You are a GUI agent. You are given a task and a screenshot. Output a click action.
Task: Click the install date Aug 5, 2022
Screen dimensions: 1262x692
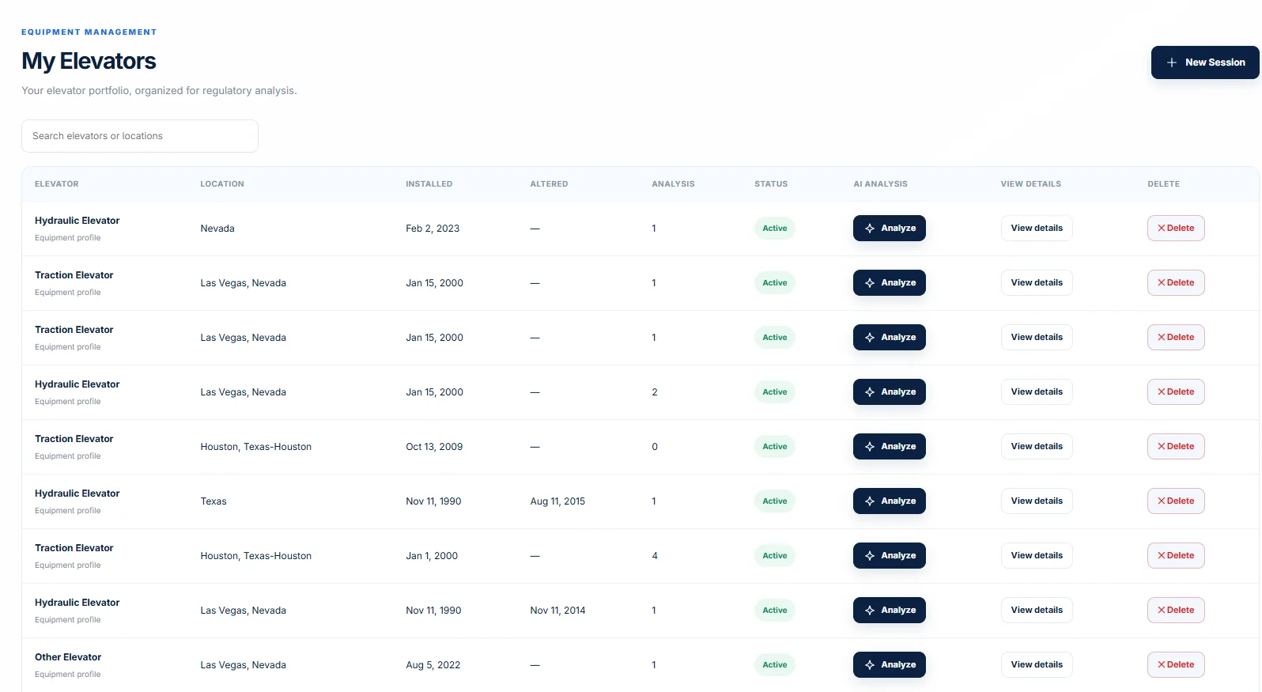click(433, 665)
